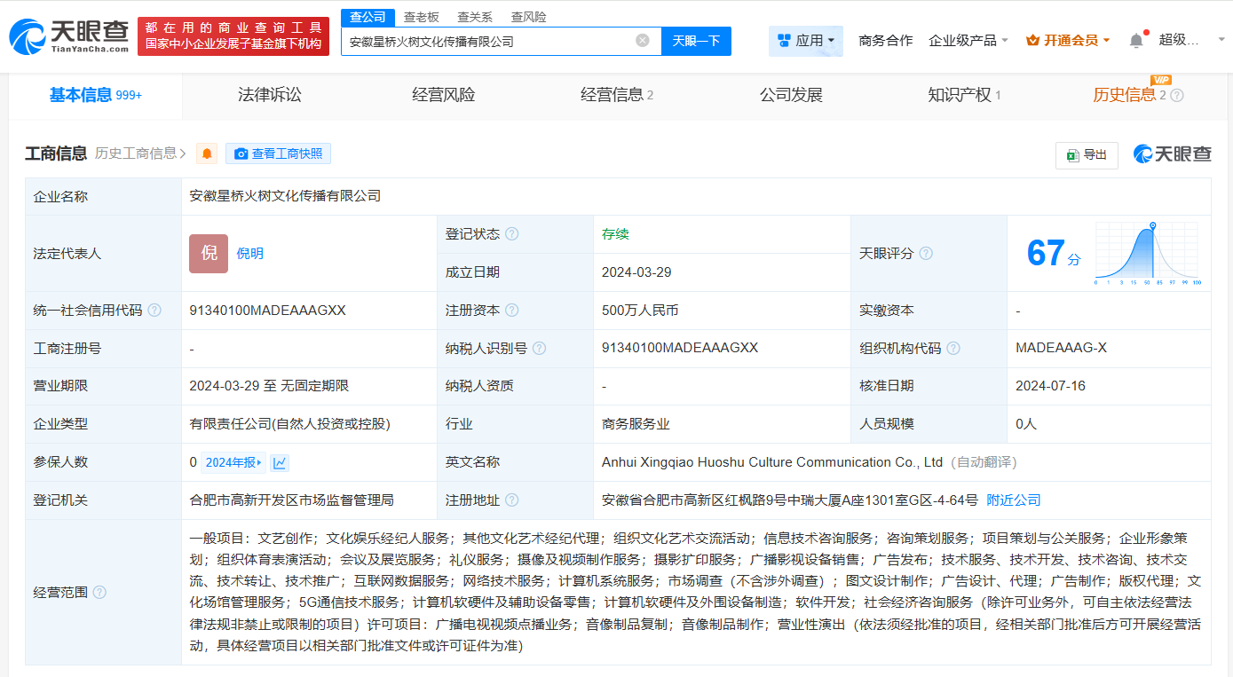
Task: Select the 查老板 search tab
Action: tap(421, 17)
